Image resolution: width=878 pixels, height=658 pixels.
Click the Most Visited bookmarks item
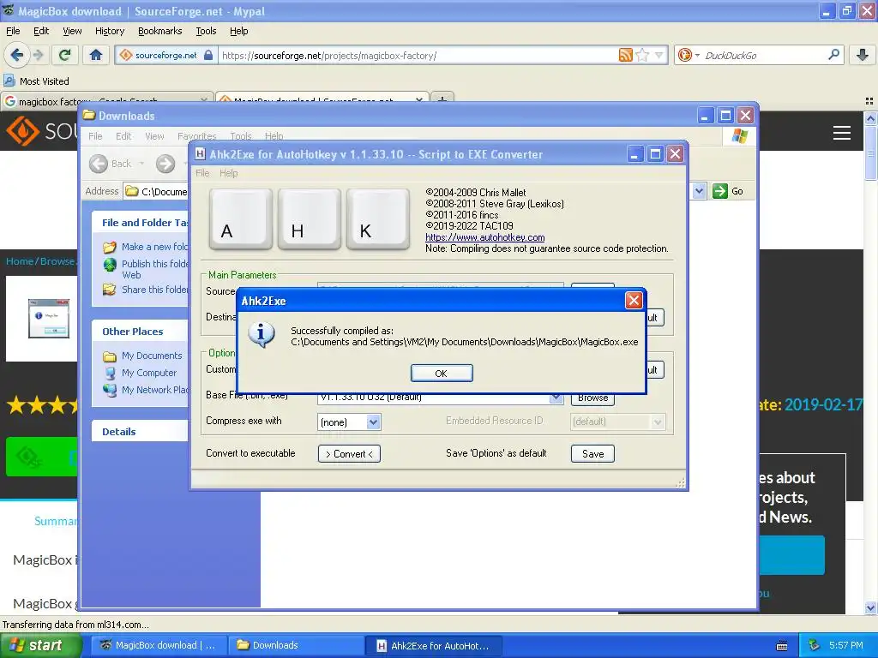(x=37, y=81)
